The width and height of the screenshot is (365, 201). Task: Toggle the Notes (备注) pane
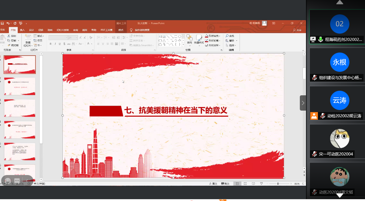(x=213, y=184)
